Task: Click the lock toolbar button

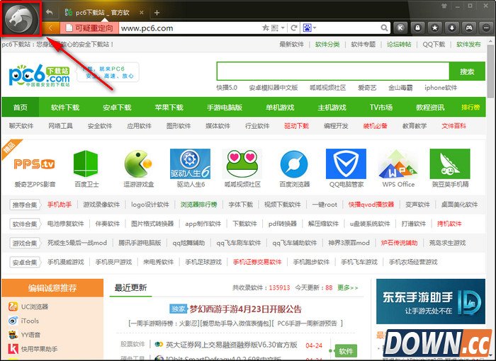Action: (x=417, y=28)
